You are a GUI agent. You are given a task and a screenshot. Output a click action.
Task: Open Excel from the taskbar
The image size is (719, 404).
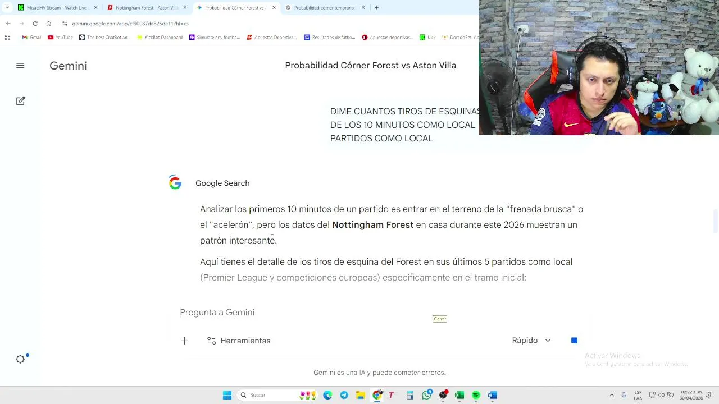[459, 395]
